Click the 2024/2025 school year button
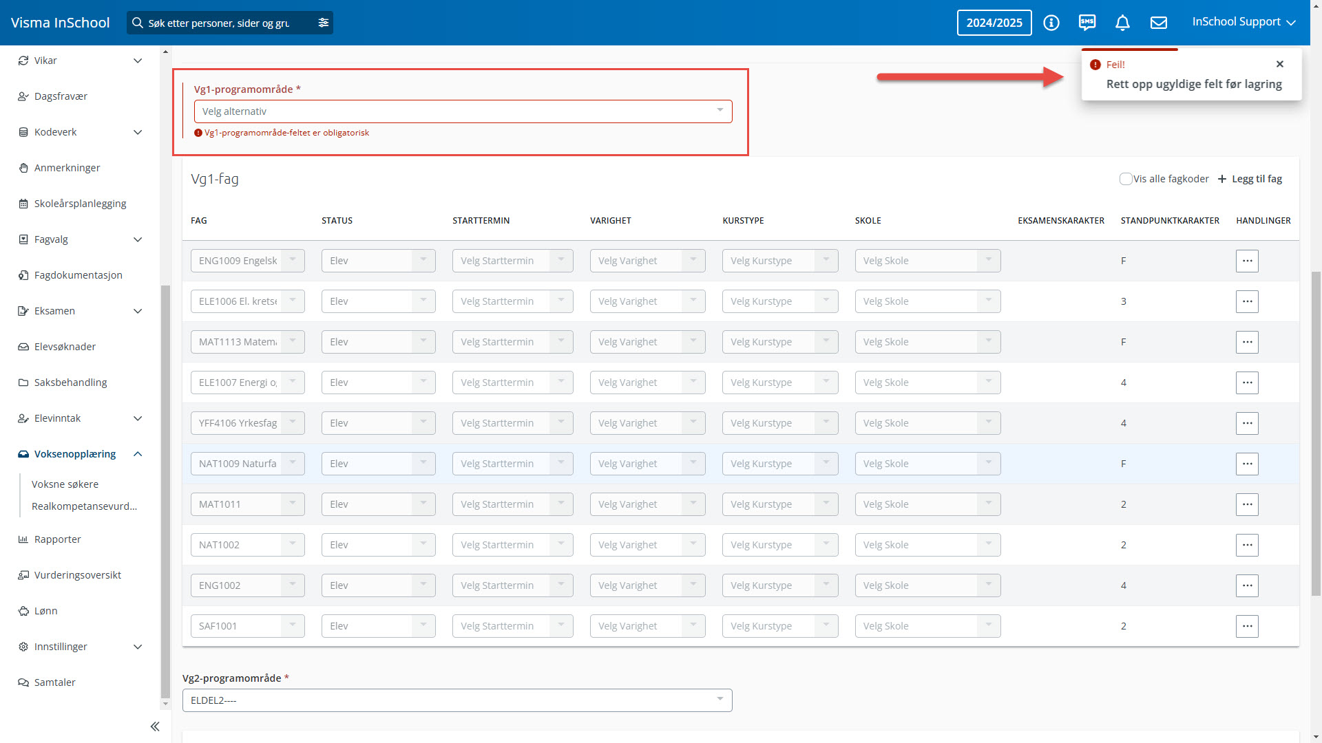Image resolution: width=1322 pixels, height=743 pixels. click(x=994, y=23)
